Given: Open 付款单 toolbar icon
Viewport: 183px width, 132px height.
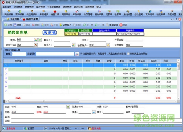Looking at the screenshot, I should click(109, 13).
